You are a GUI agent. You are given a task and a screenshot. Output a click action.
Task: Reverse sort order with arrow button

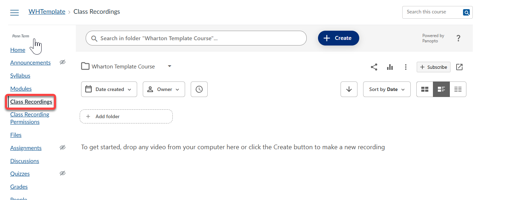(x=349, y=89)
